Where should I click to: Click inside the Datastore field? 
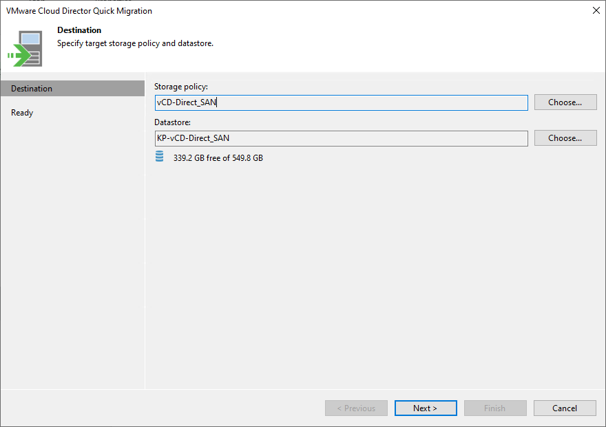pyautogui.click(x=342, y=138)
